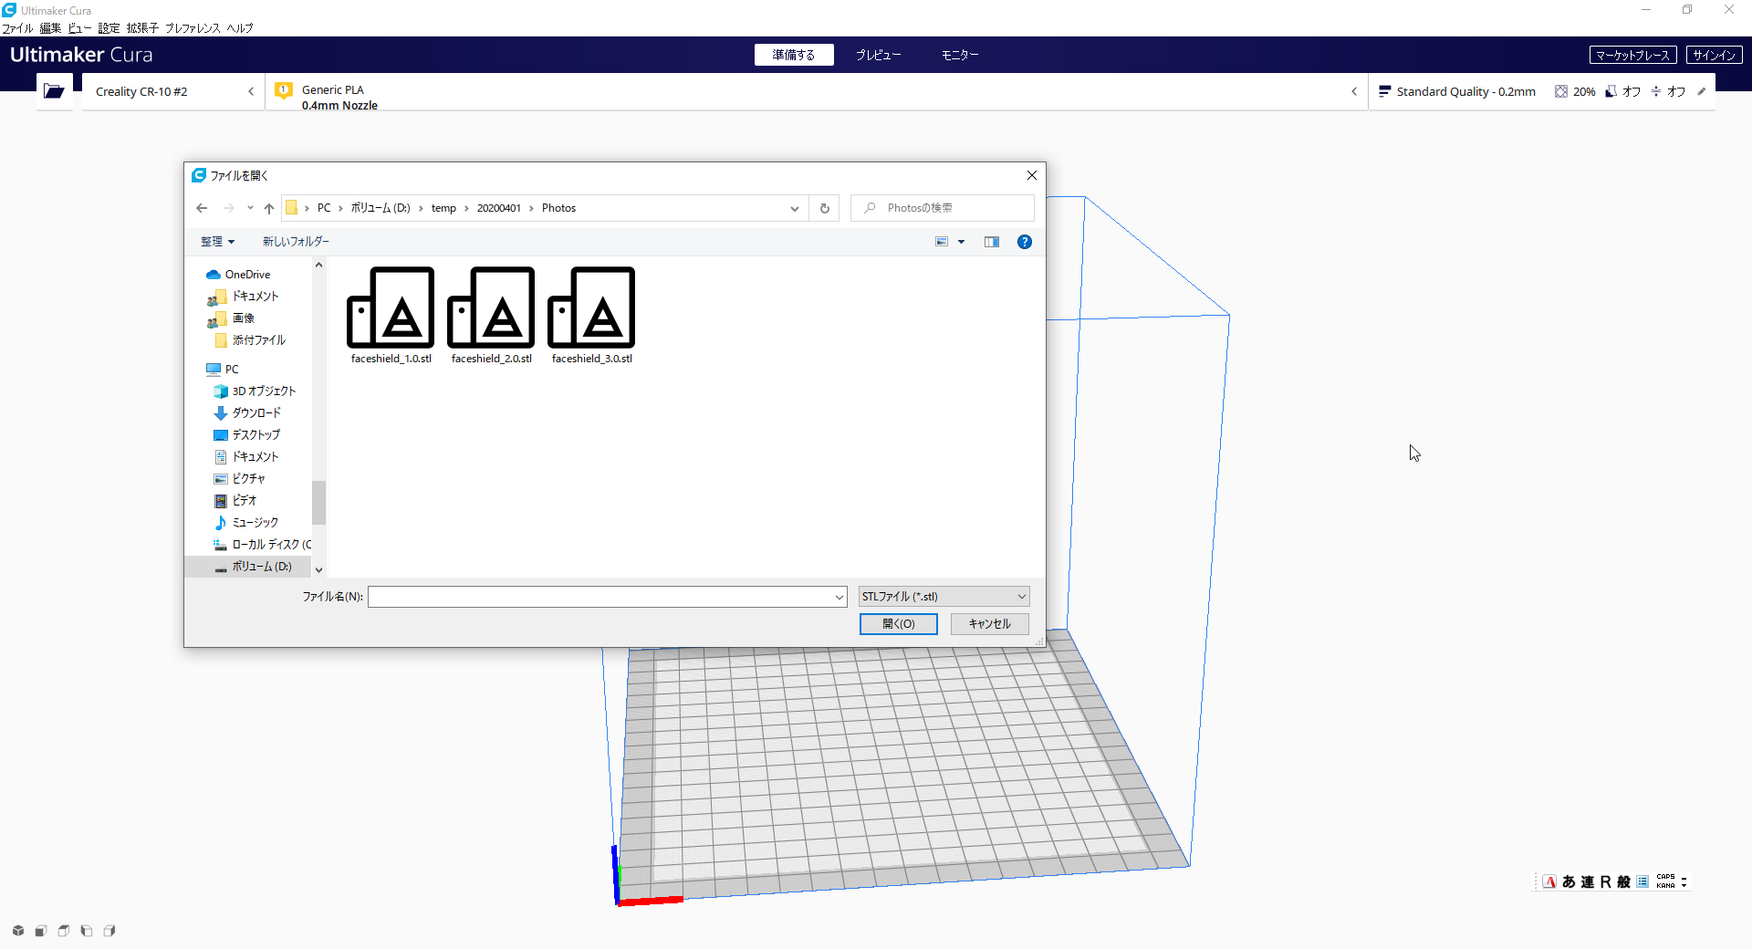
Task: Select PC in navigation tree
Action: pos(223,370)
